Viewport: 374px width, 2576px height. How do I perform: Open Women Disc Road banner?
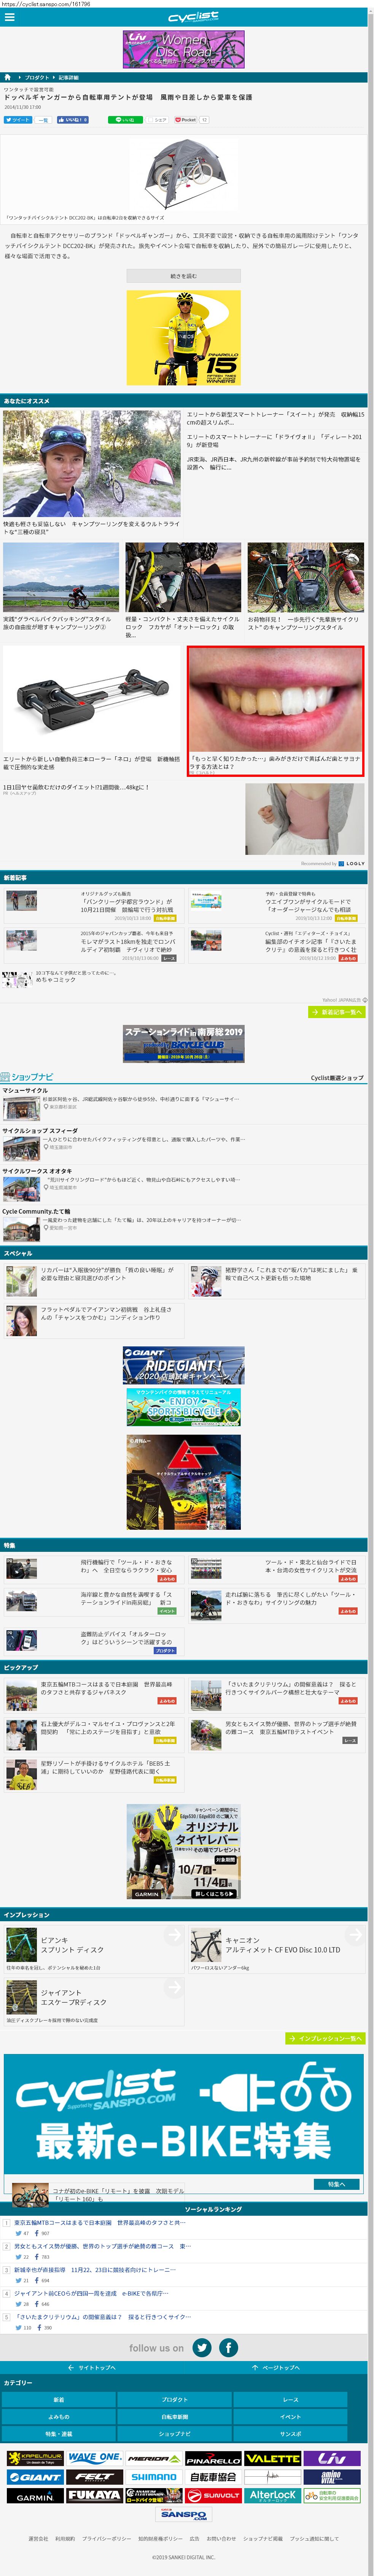[184, 50]
